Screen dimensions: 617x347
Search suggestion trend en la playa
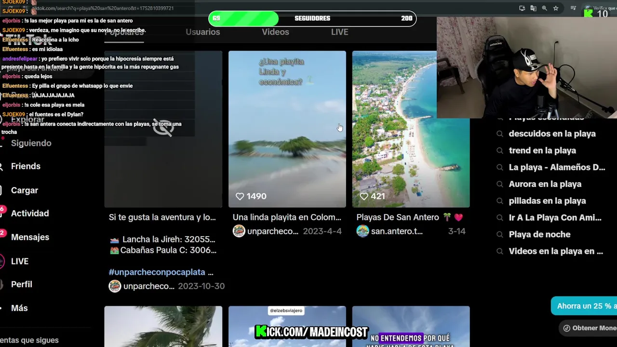pyautogui.click(x=542, y=151)
